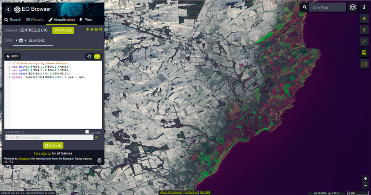Pin the current visualization
The height and width of the screenshot is (195, 371).
[x=87, y=29]
